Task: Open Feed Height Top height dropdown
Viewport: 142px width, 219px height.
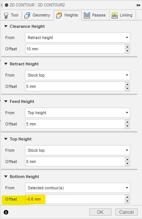Action: pos(78,113)
